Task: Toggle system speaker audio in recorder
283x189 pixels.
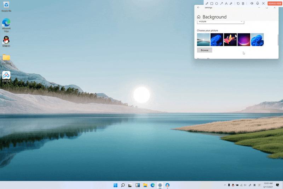Action: coord(252,4)
